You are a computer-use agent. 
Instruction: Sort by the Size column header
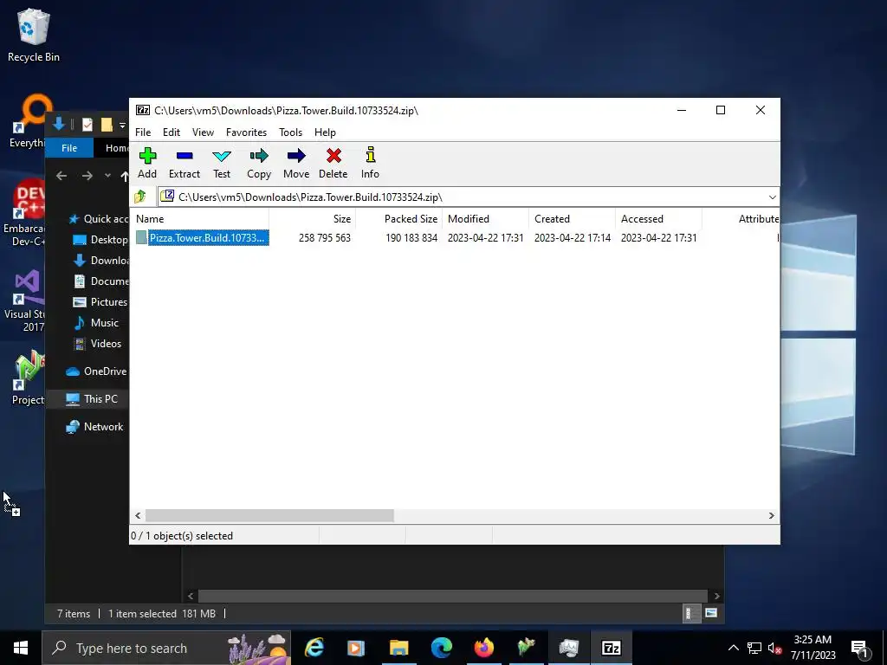pyautogui.click(x=312, y=219)
